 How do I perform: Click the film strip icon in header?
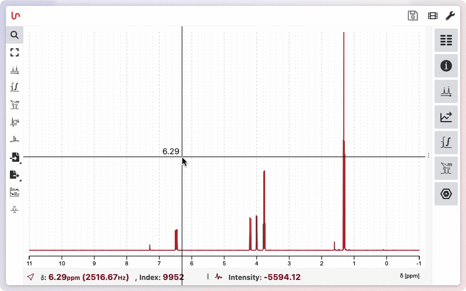click(432, 16)
